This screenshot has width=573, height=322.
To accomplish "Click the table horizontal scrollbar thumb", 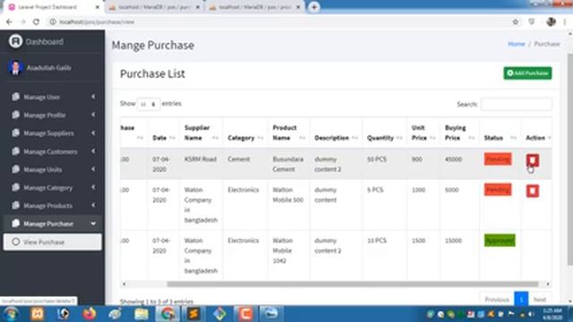I will point(352,284).
